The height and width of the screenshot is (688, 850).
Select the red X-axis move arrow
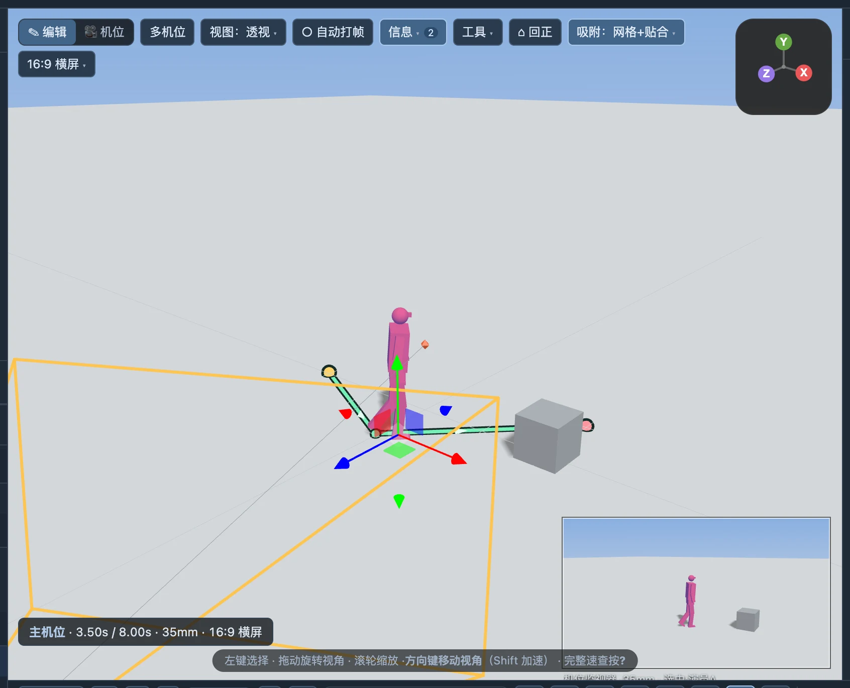coord(459,459)
